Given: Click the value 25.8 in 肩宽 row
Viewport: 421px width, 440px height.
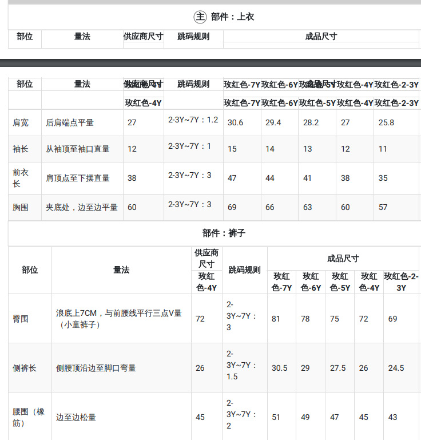Looking at the screenshot, I should [386, 122].
